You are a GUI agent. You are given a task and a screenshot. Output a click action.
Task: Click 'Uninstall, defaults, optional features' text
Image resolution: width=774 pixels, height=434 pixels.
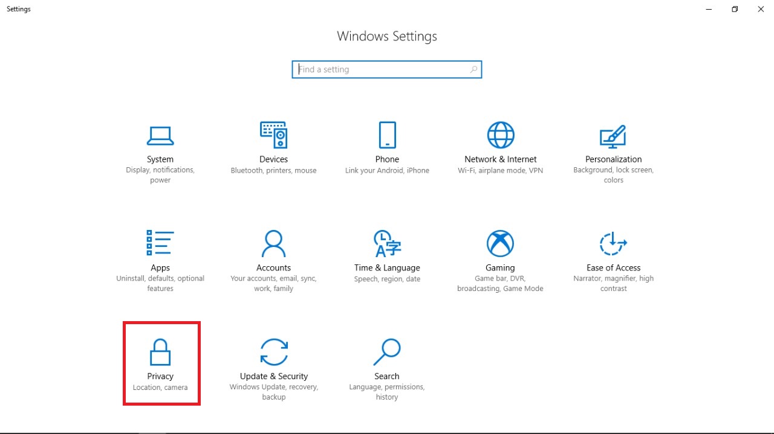pos(160,284)
